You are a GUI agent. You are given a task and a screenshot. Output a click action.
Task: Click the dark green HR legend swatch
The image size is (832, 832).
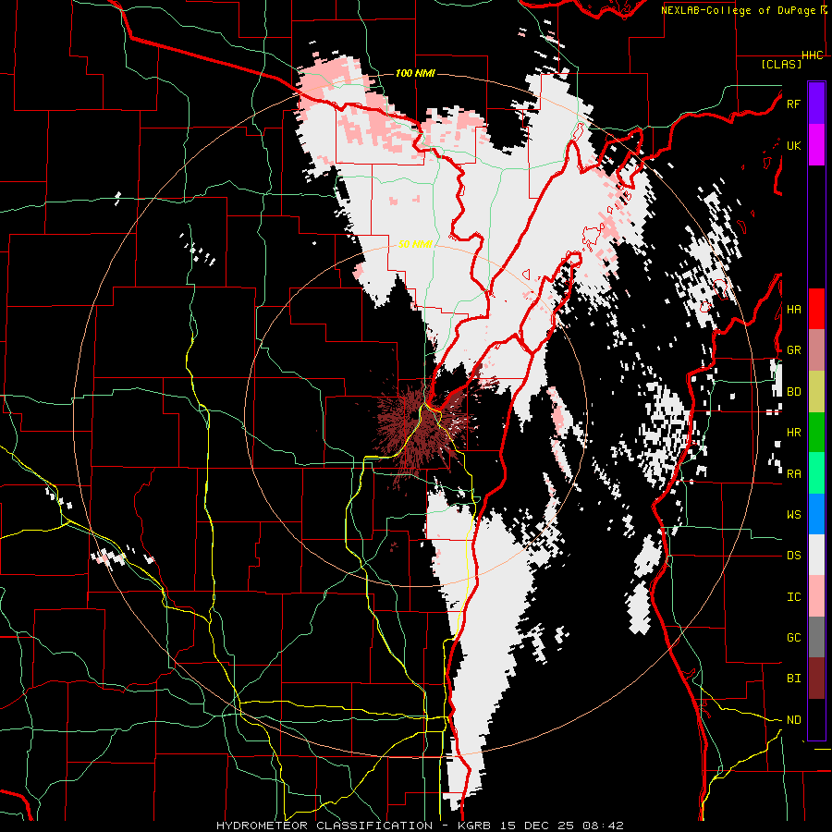coord(816,433)
